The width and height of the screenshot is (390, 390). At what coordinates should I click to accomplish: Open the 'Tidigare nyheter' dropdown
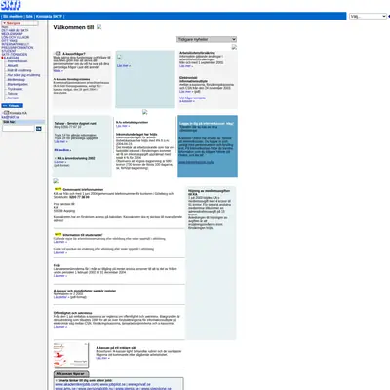(207, 39)
